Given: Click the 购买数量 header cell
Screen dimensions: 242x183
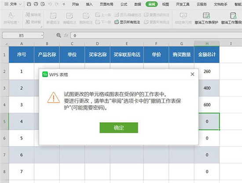Looking at the screenshot, I should pyautogui.click(x=181, y=55).
